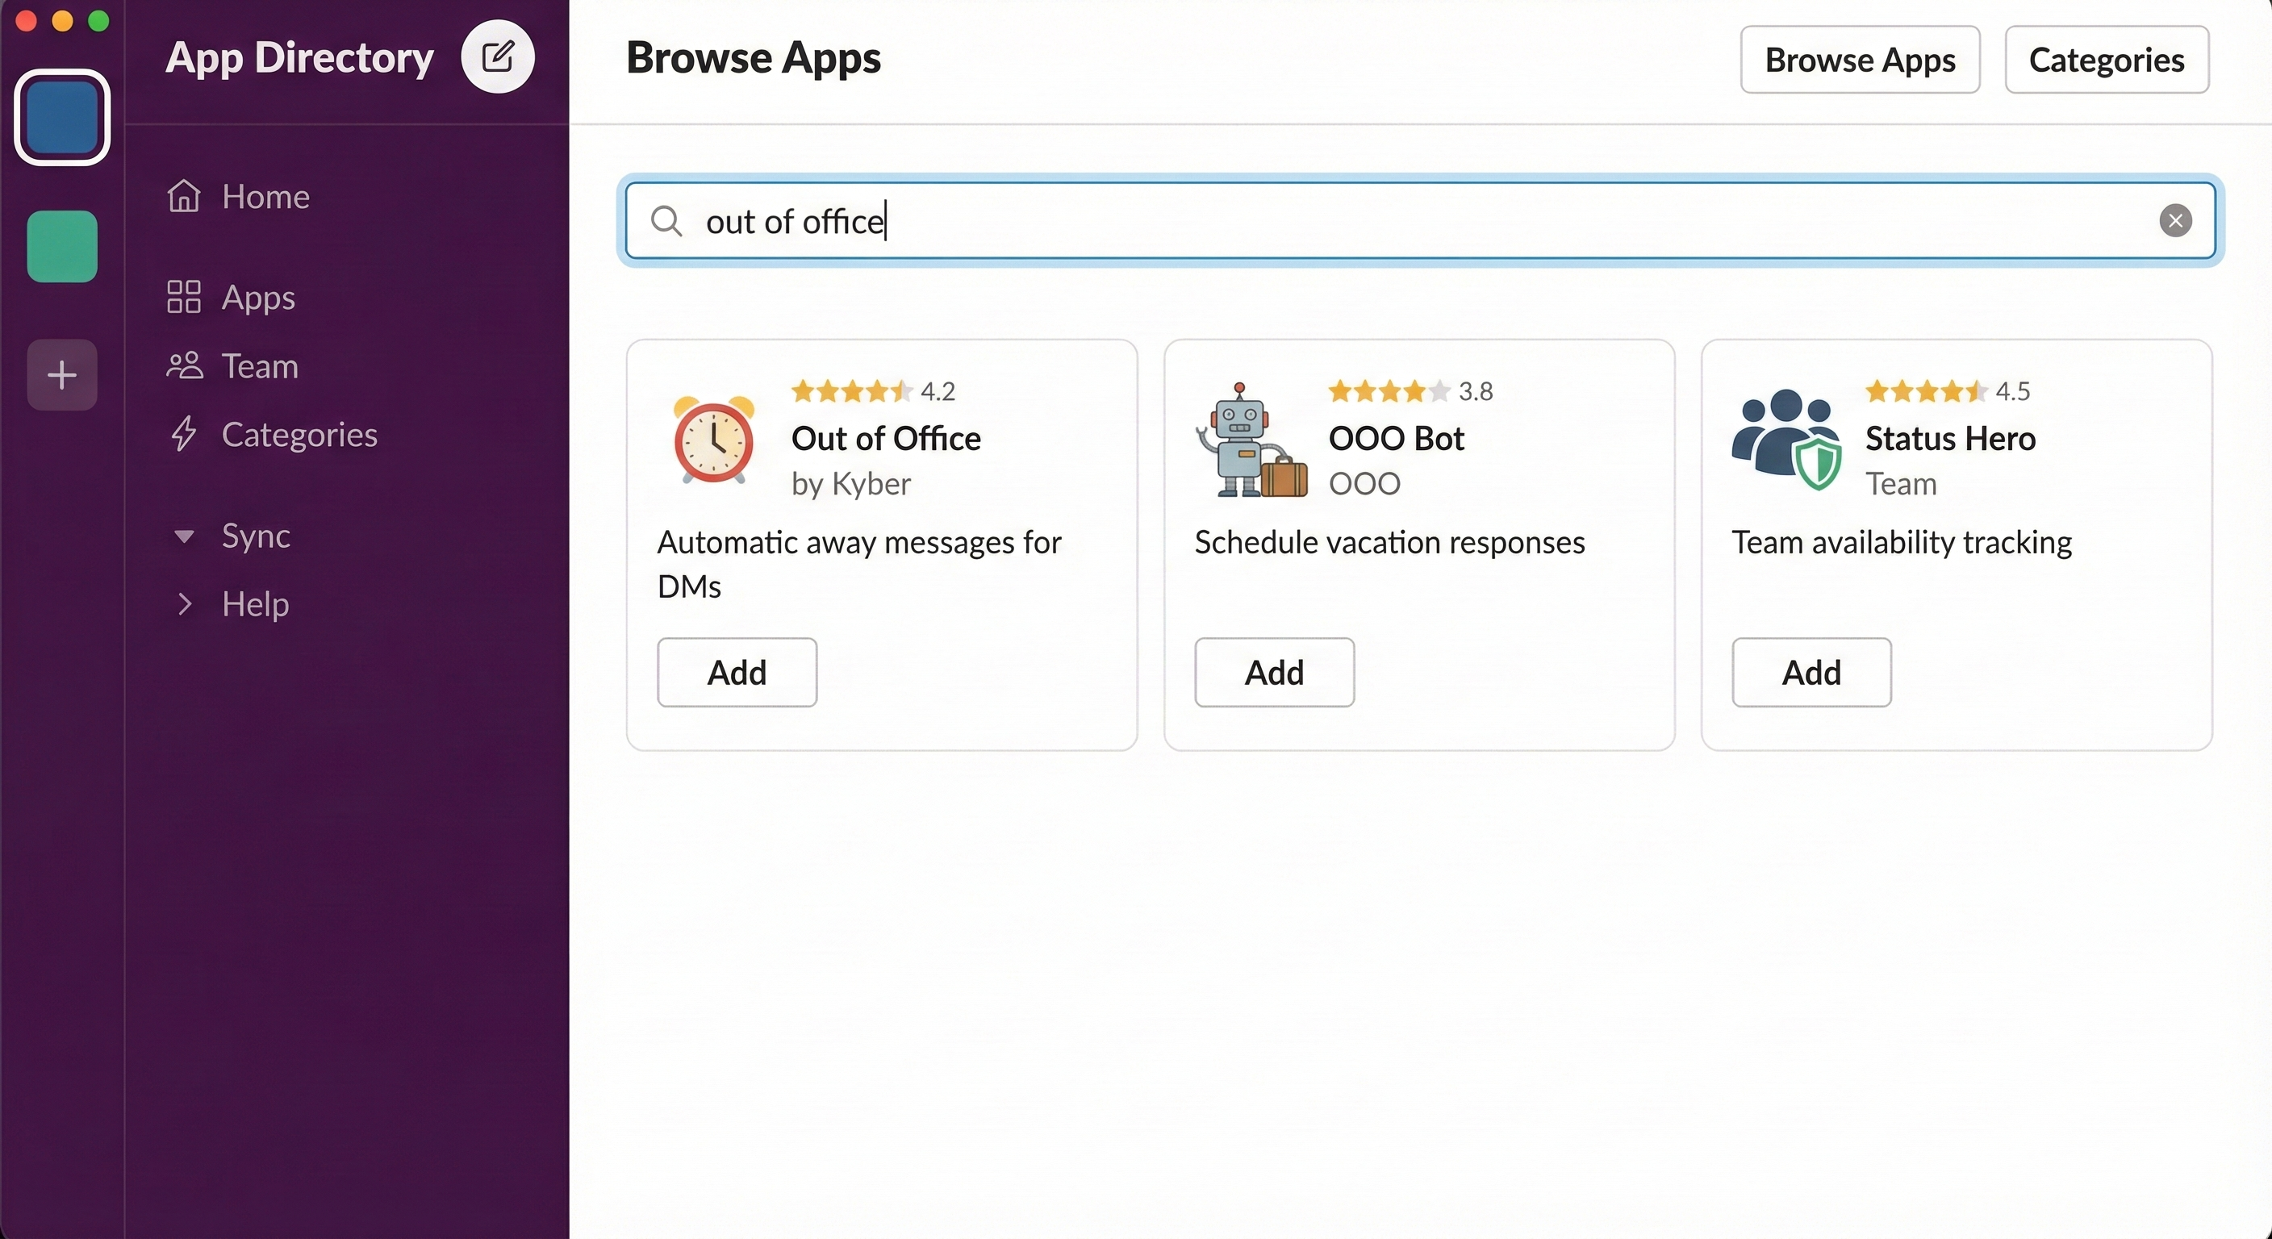Click the add workspace plus button
This screenshot has height=1239, width=2272.
coord(61,374)
